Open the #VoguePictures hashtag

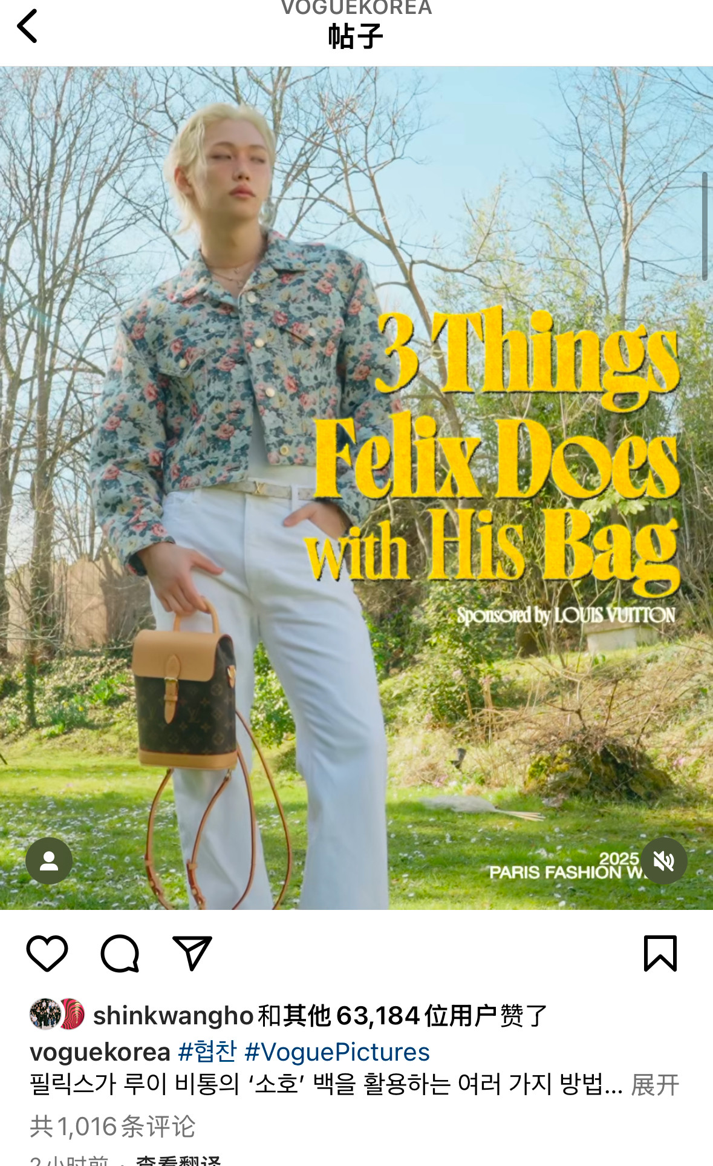pyautogui.click(x=337, y=1052)
